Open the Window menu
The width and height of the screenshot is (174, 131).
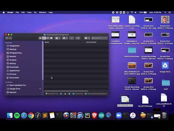coord(42,13)
